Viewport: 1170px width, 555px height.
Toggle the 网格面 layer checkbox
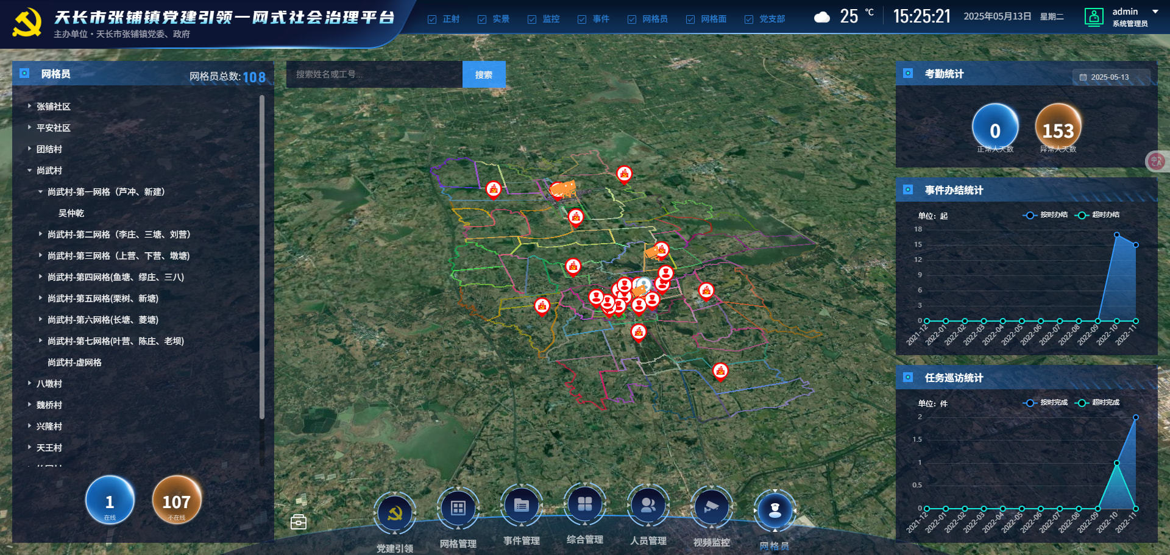690,19
